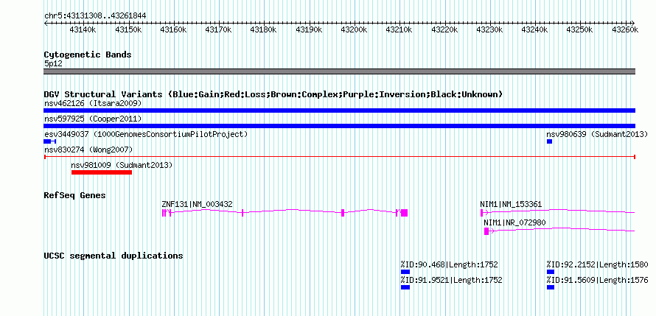This screenshot has height=316, width=656.
Task: Click the 43170k ruler tick label
Action: click(218, 29)
